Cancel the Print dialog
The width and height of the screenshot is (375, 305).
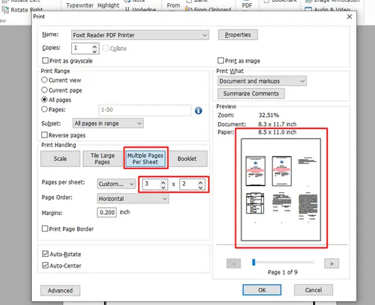313,290
